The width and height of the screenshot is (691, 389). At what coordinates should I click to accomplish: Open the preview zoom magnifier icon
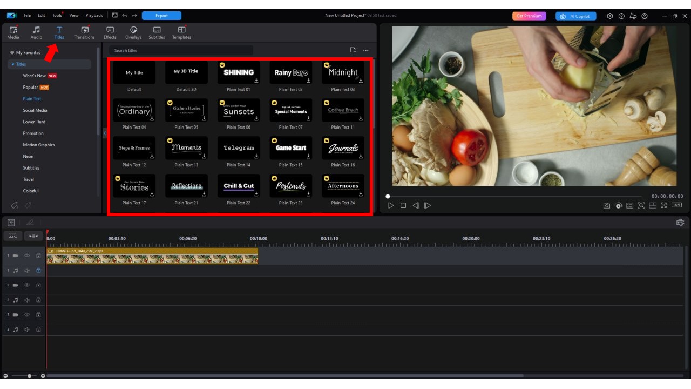(641, 205)
